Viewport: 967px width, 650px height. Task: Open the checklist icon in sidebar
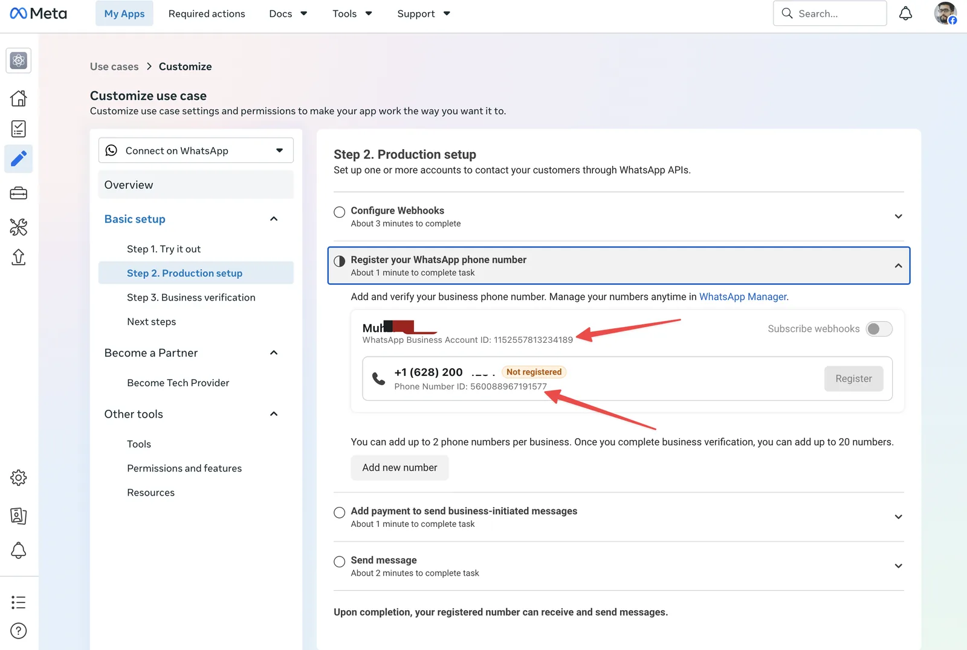(19, 129)
